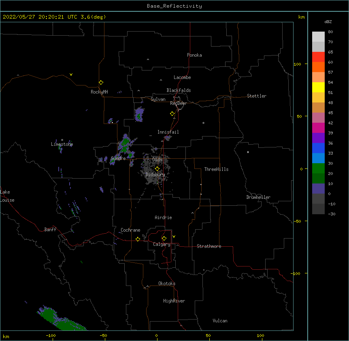Click the Cochrane town label

pyautogui.click(x=130, y=230)
